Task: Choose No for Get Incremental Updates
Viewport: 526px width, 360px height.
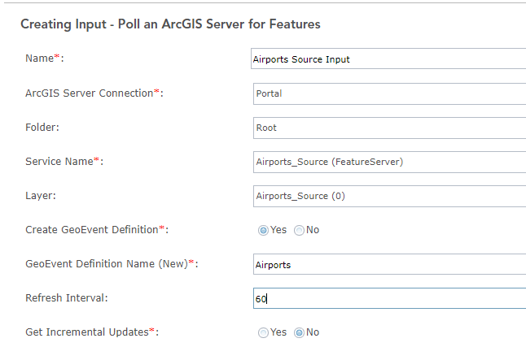Action: [299, 332]
